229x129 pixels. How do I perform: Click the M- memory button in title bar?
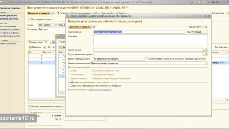point(217,3)
